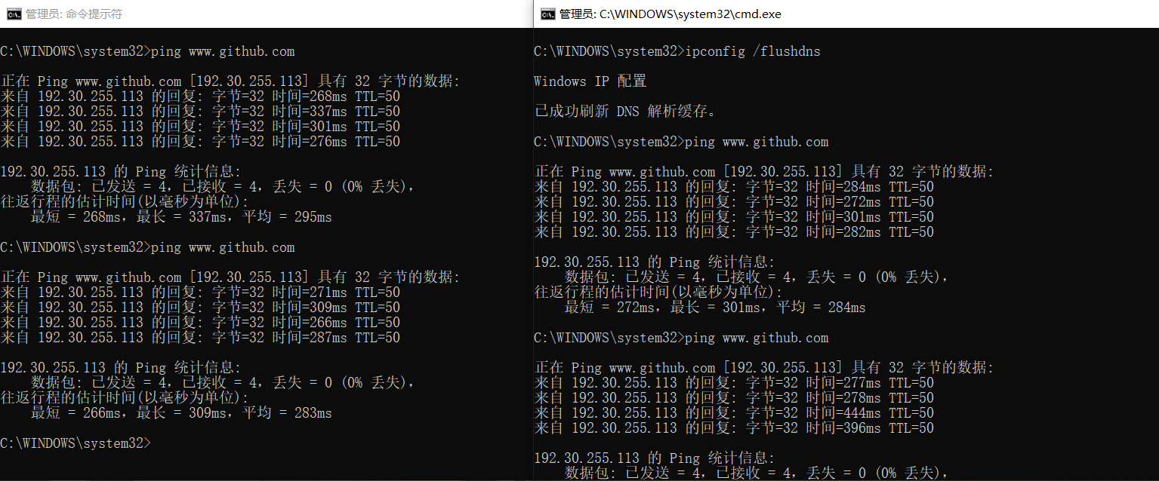
Task: Click the cmd icon in the cmd.exe window title
Action: tap(547, 14)
